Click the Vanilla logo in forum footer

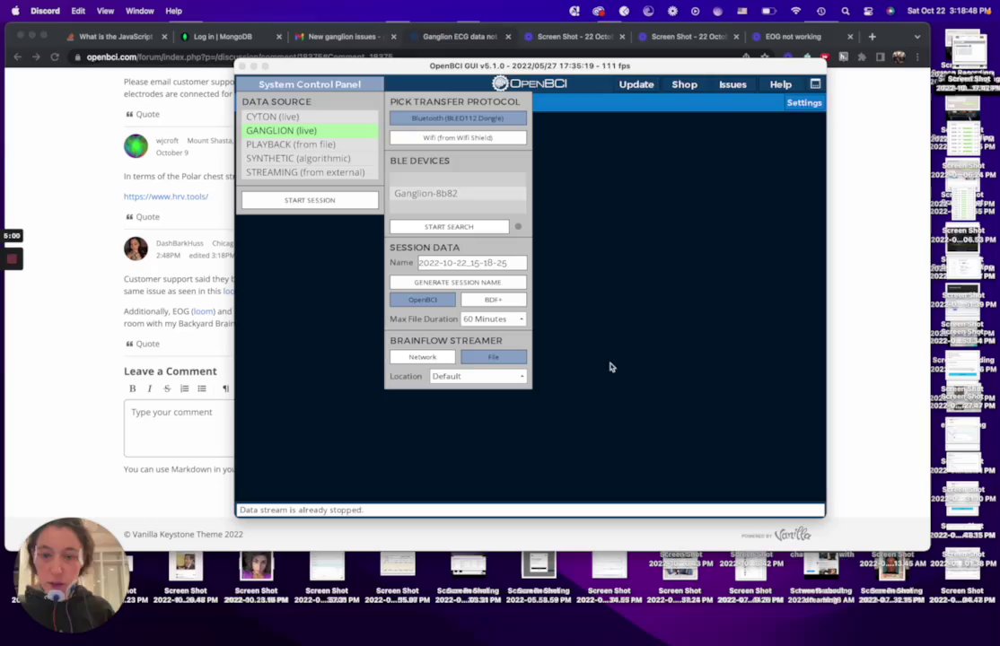[x=793, y=534]
